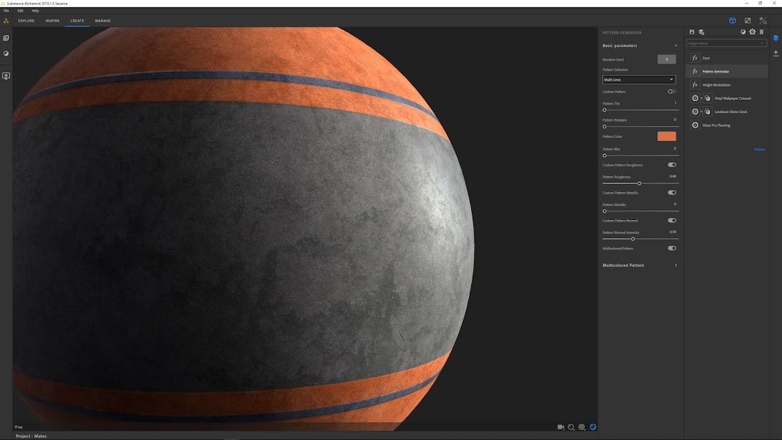Click the 3D sphere preview viewport
The width and height of the screenshot is (782, 440).
[x=305, y=229]
